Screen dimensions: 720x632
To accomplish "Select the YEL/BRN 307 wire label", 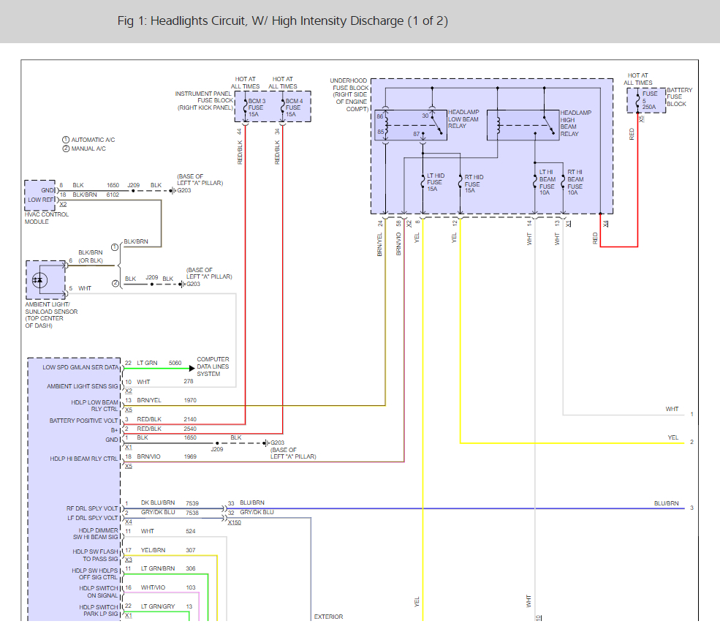I will click(x=168, y=550).
